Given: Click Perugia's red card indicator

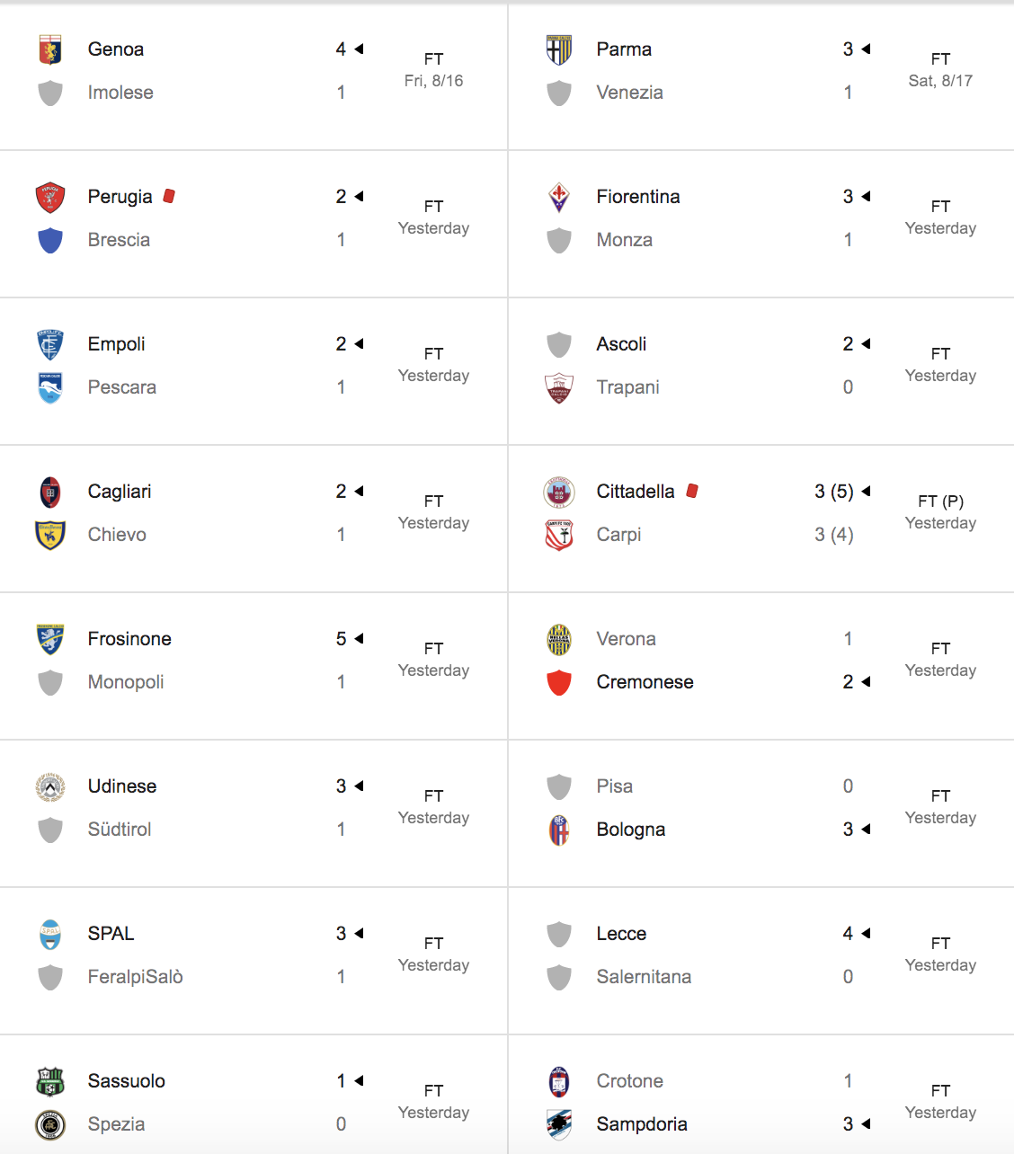Looking at the screenshot, I should pyautogui.click(x=169, y=196).
